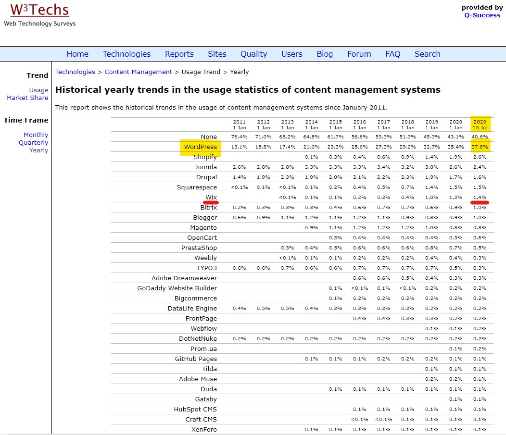Click the None row label
506x435 pixels.
tap(209, 137)
